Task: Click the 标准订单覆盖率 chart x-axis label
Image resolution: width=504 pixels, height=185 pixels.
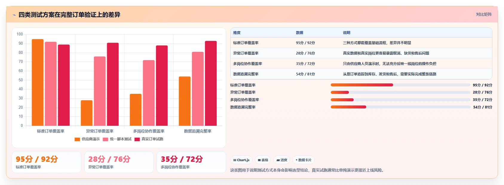Action: pos(51,131)
